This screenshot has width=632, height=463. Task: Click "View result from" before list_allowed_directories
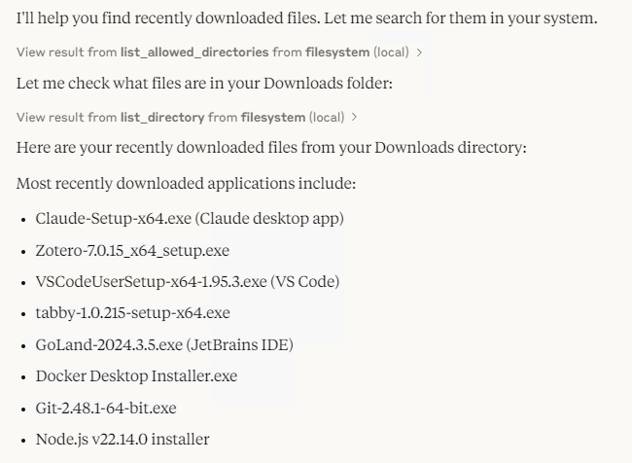[66, 52]
